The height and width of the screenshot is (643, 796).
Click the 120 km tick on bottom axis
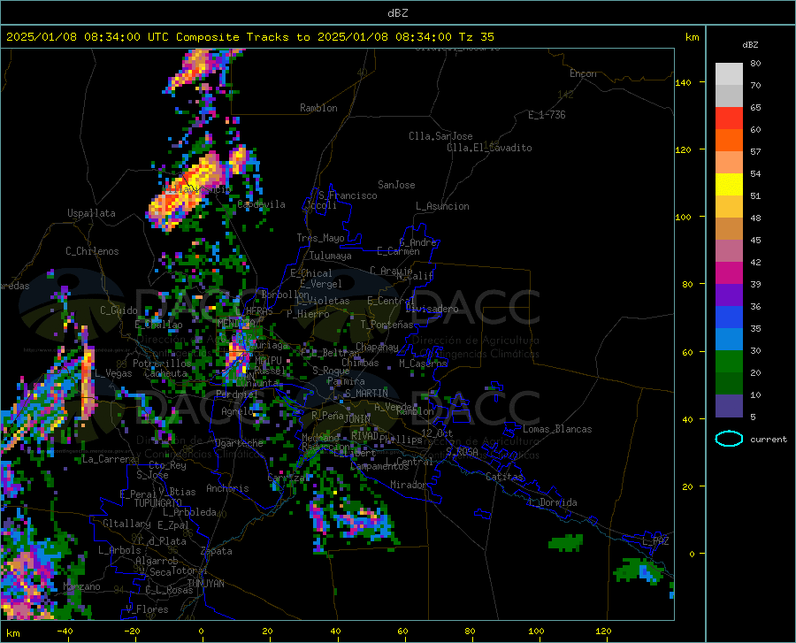click(603, 631)
